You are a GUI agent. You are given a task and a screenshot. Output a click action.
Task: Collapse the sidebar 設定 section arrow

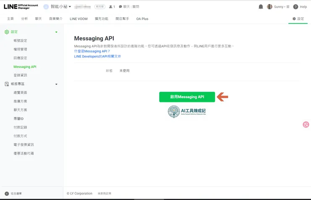click(56, 32)
